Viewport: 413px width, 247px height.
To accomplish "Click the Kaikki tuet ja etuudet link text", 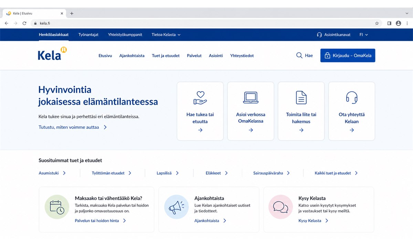I will click(x=333, y=173).
